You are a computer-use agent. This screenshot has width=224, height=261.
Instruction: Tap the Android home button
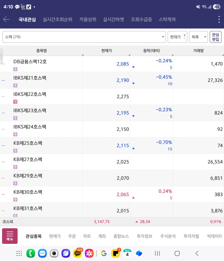coord(177,253)
